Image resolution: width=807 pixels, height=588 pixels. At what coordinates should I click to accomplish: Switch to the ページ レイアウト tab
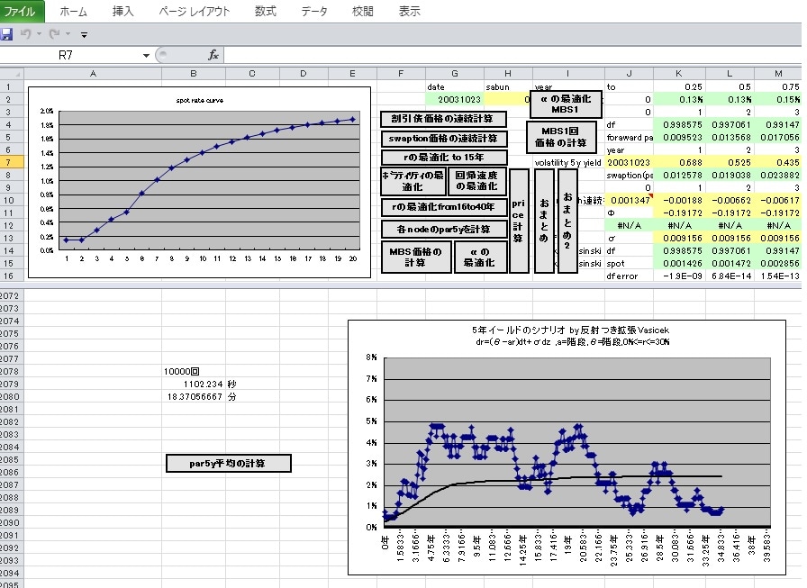click(194, 12)
